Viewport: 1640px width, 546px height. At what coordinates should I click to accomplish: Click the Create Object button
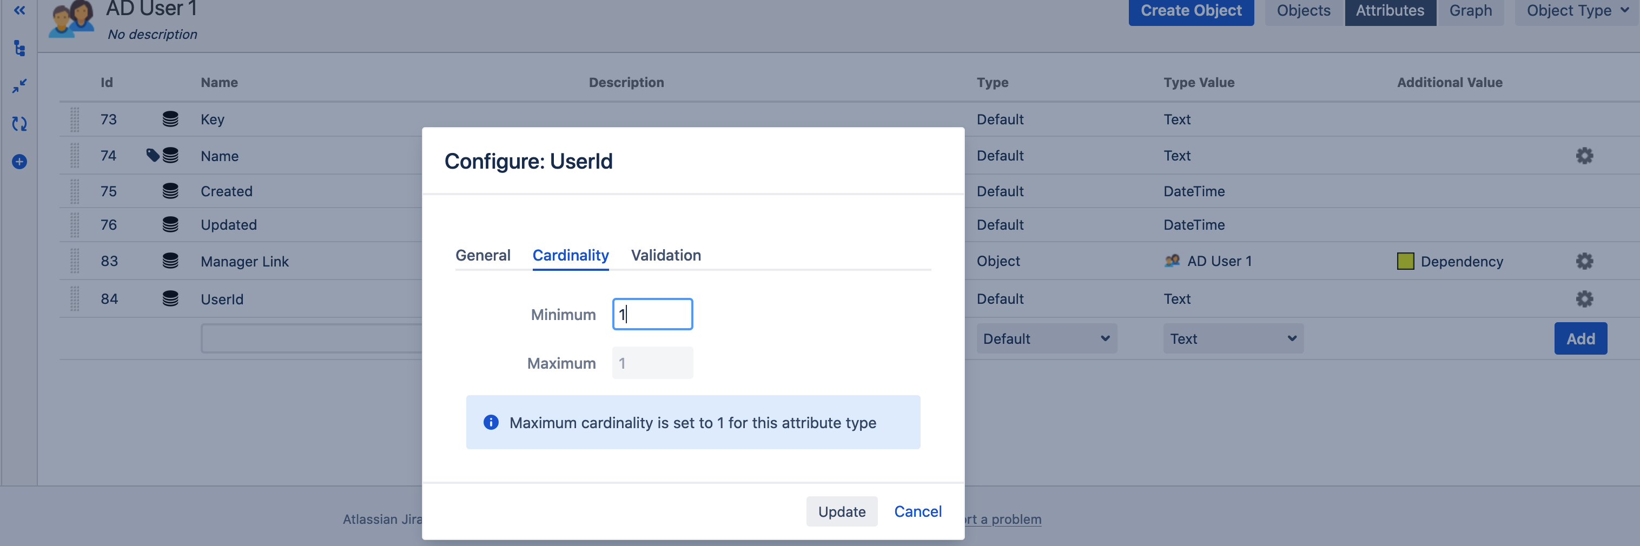(1191, 11)
